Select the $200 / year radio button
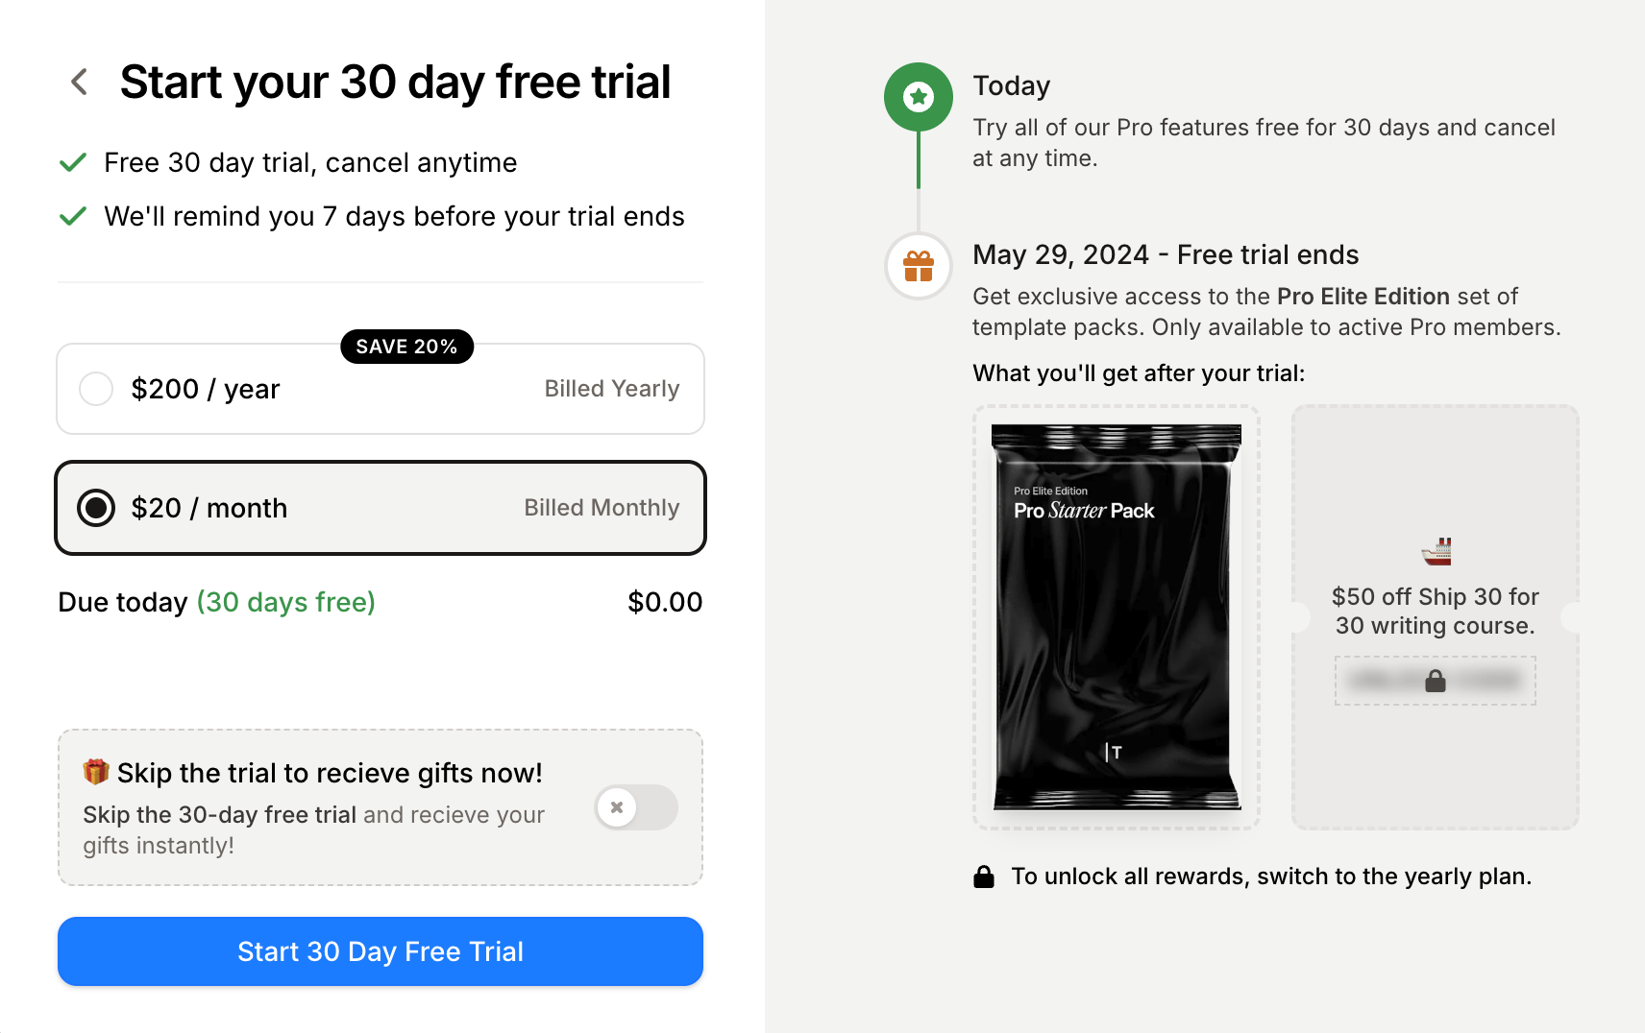 coord(96,389)
